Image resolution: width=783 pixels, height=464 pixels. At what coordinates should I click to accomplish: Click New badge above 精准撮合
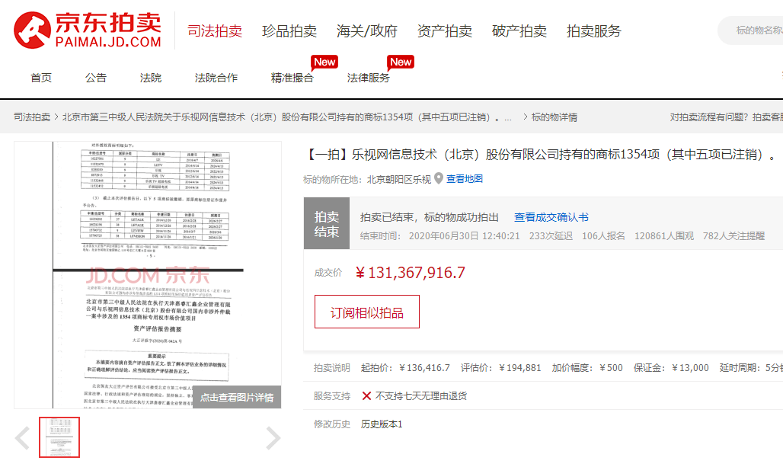pos(324,62)
